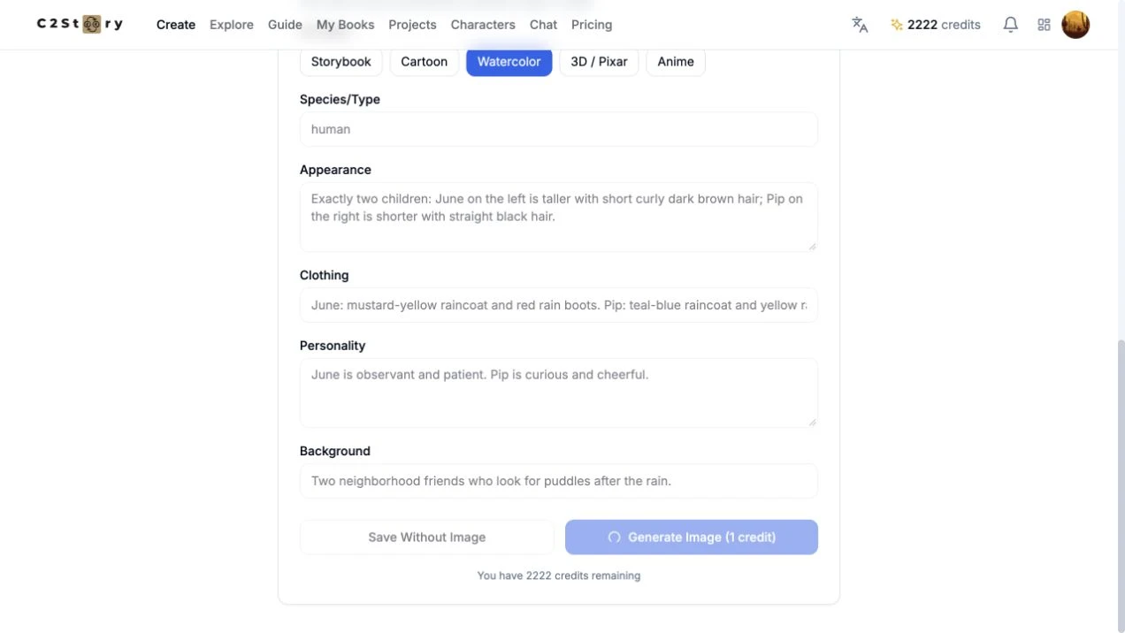Open the Characters page
The width and height of the screenshot is (1125, 633).
point(483,25)
